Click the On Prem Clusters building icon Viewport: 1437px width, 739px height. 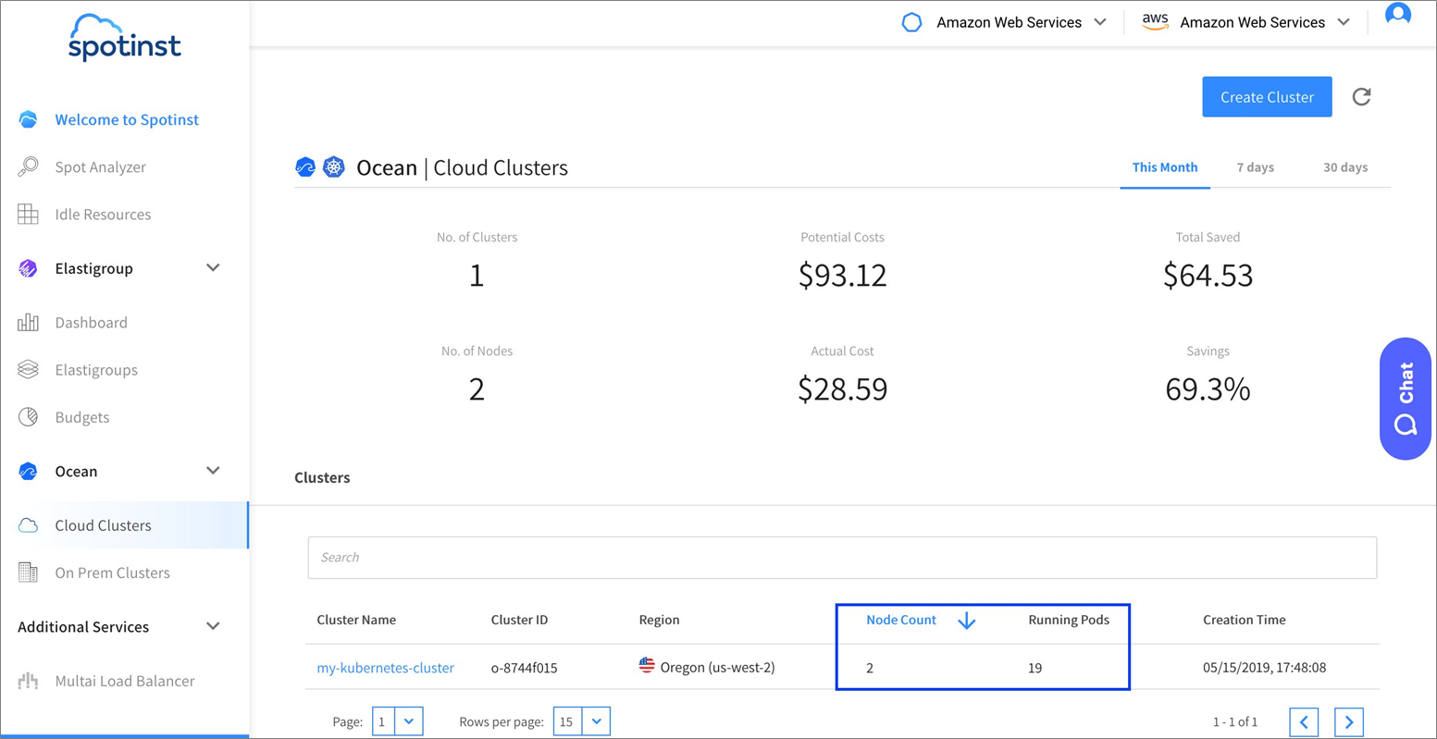(x=28, y=573)
